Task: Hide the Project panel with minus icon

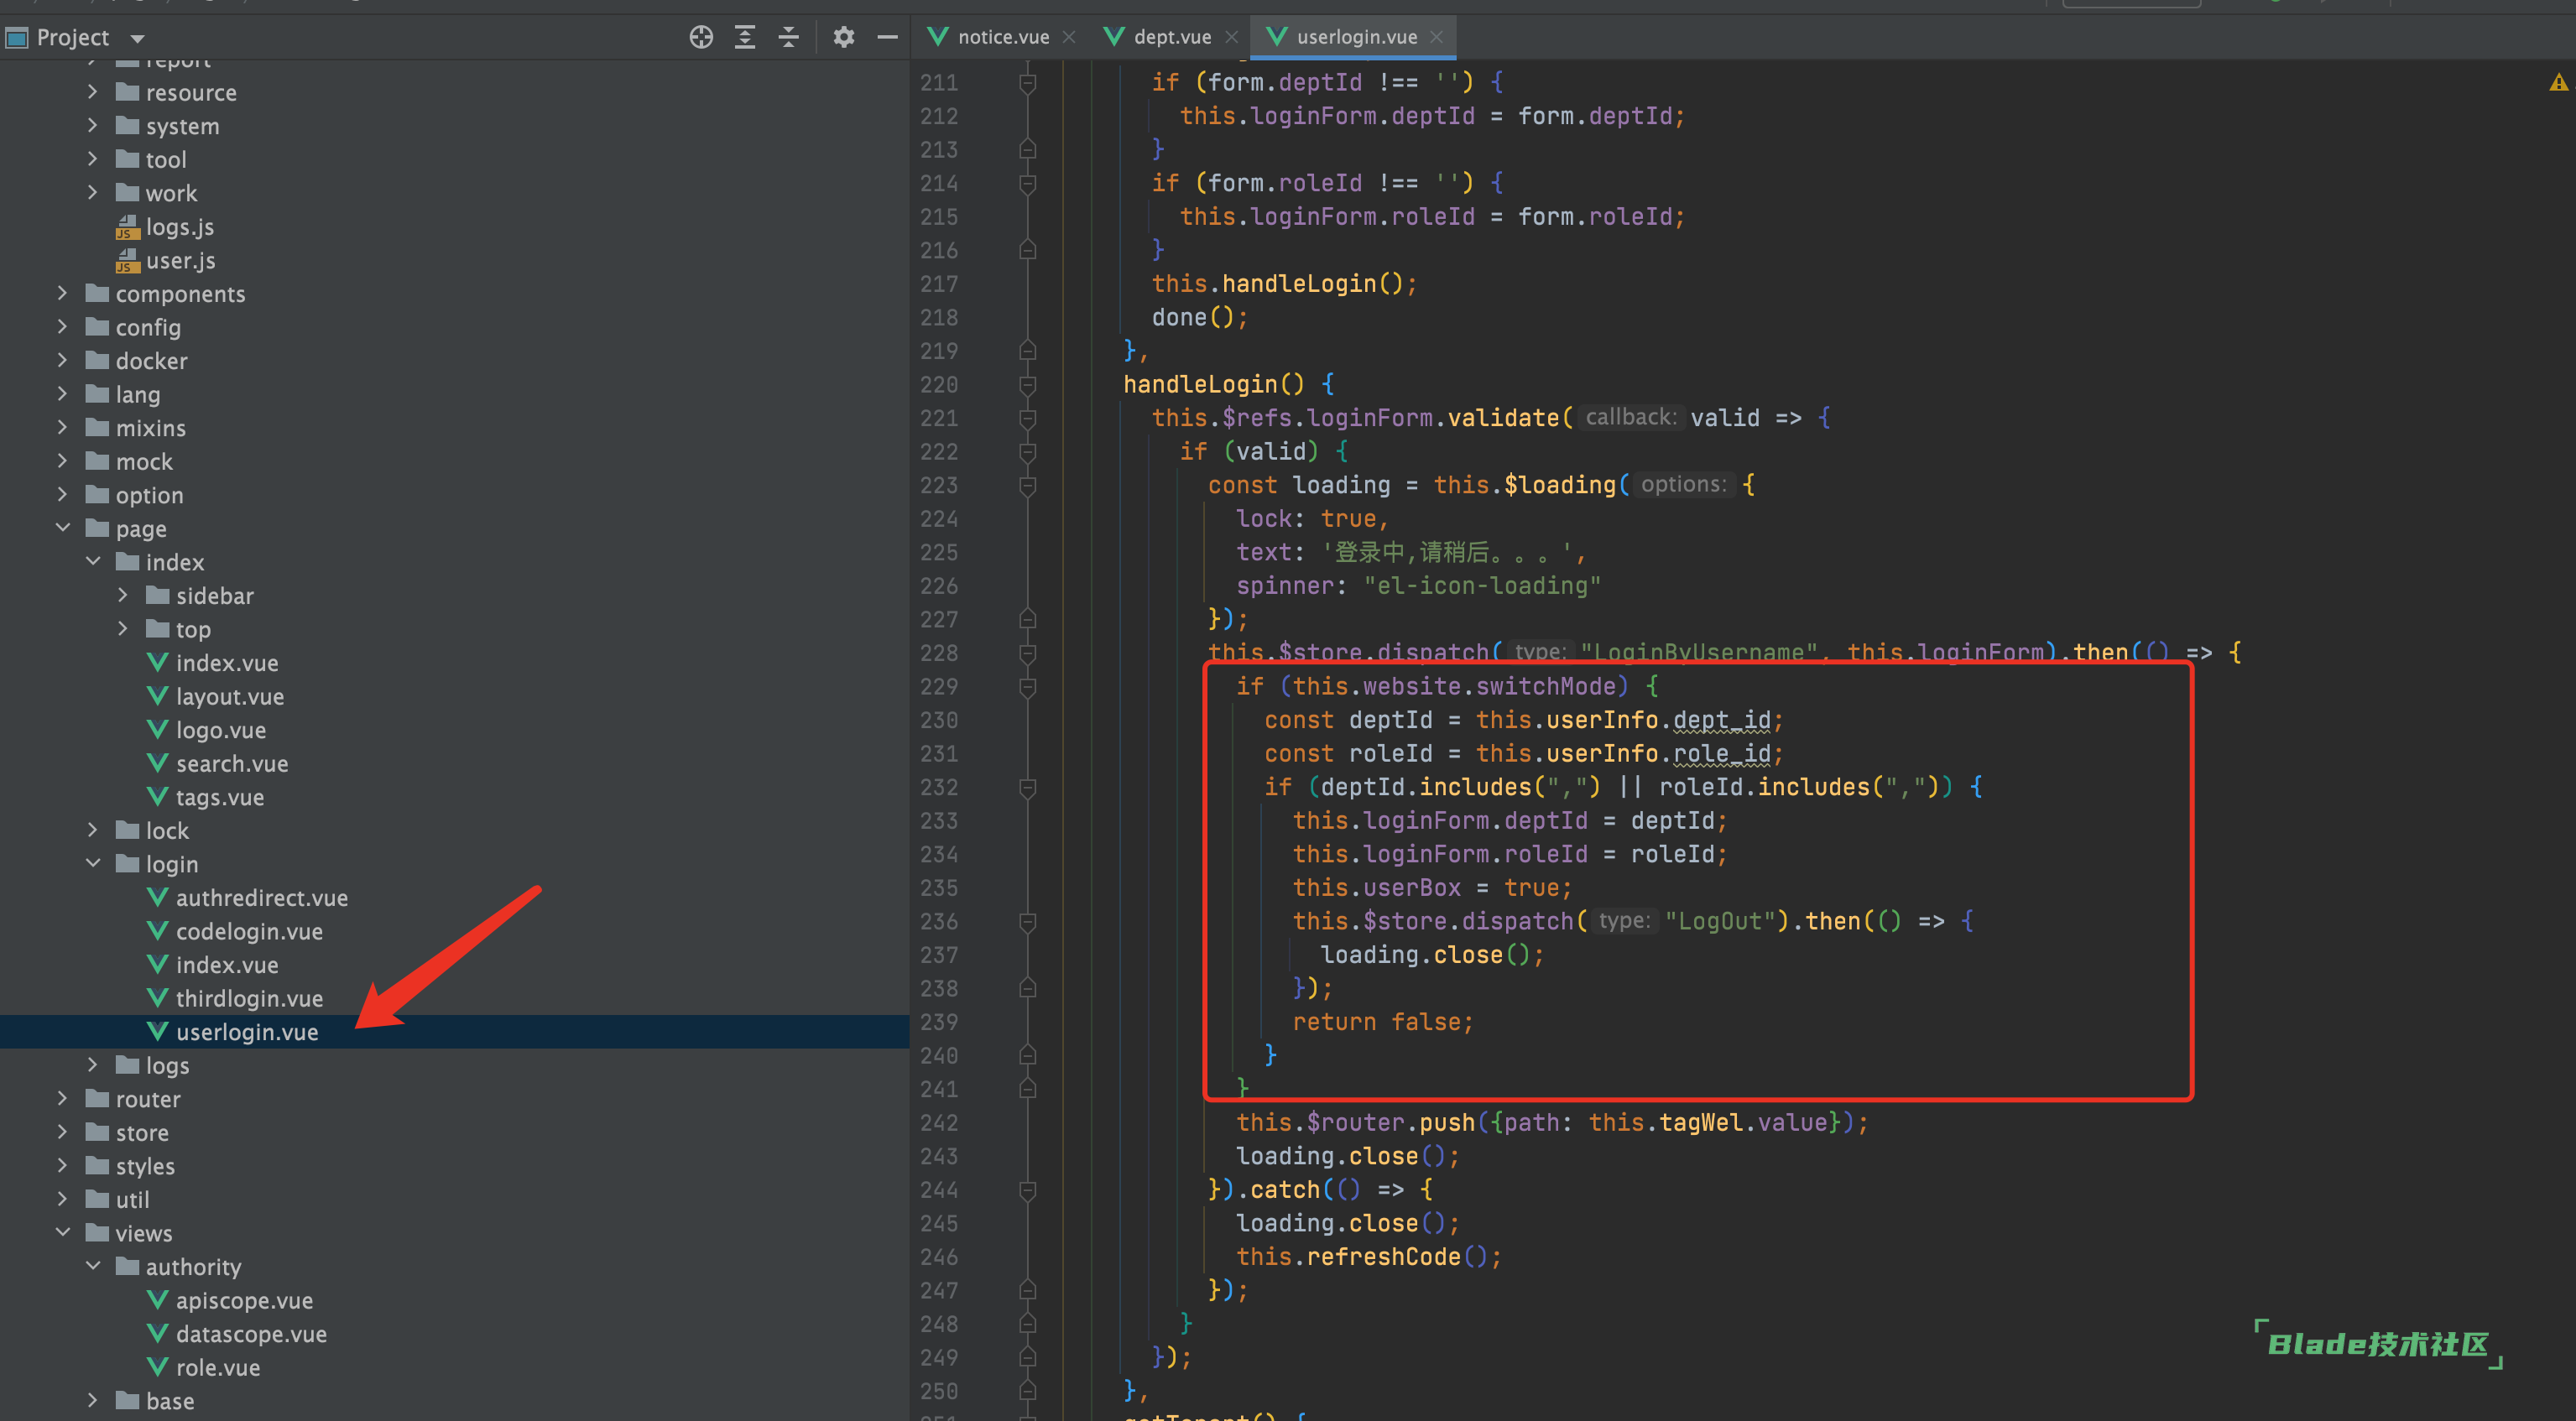Action: click(887, 37)
